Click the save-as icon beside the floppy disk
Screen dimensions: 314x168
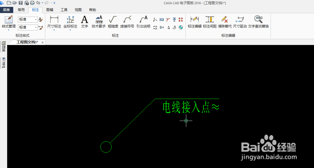pyautogui.click(x=26, y=3)
